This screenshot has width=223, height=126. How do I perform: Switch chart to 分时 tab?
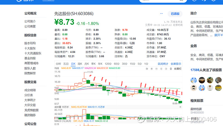click(58, 64)
